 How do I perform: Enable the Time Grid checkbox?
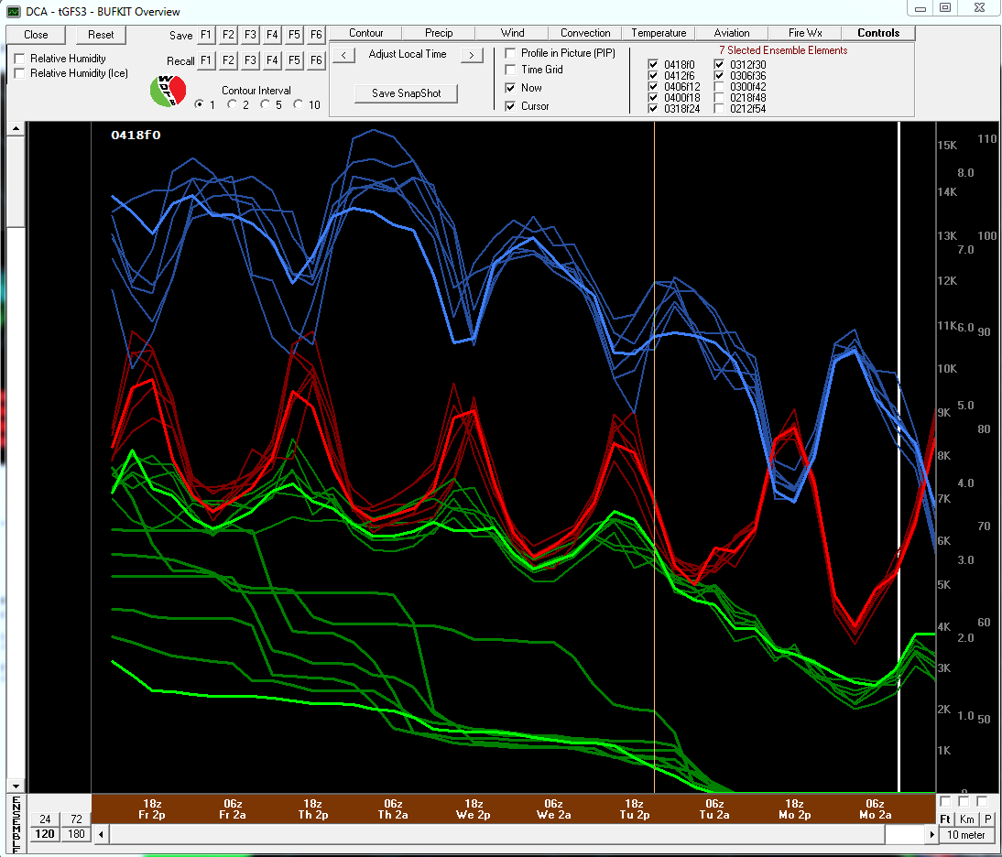point(510,70)
